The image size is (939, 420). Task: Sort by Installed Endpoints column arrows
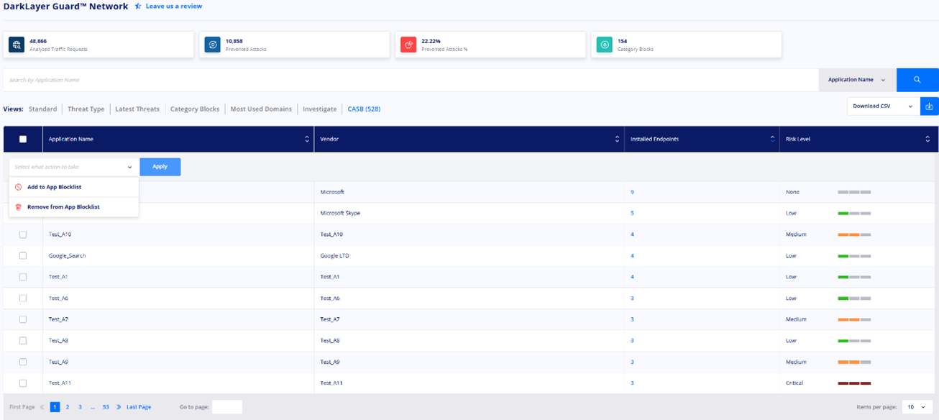coord(773,140)
